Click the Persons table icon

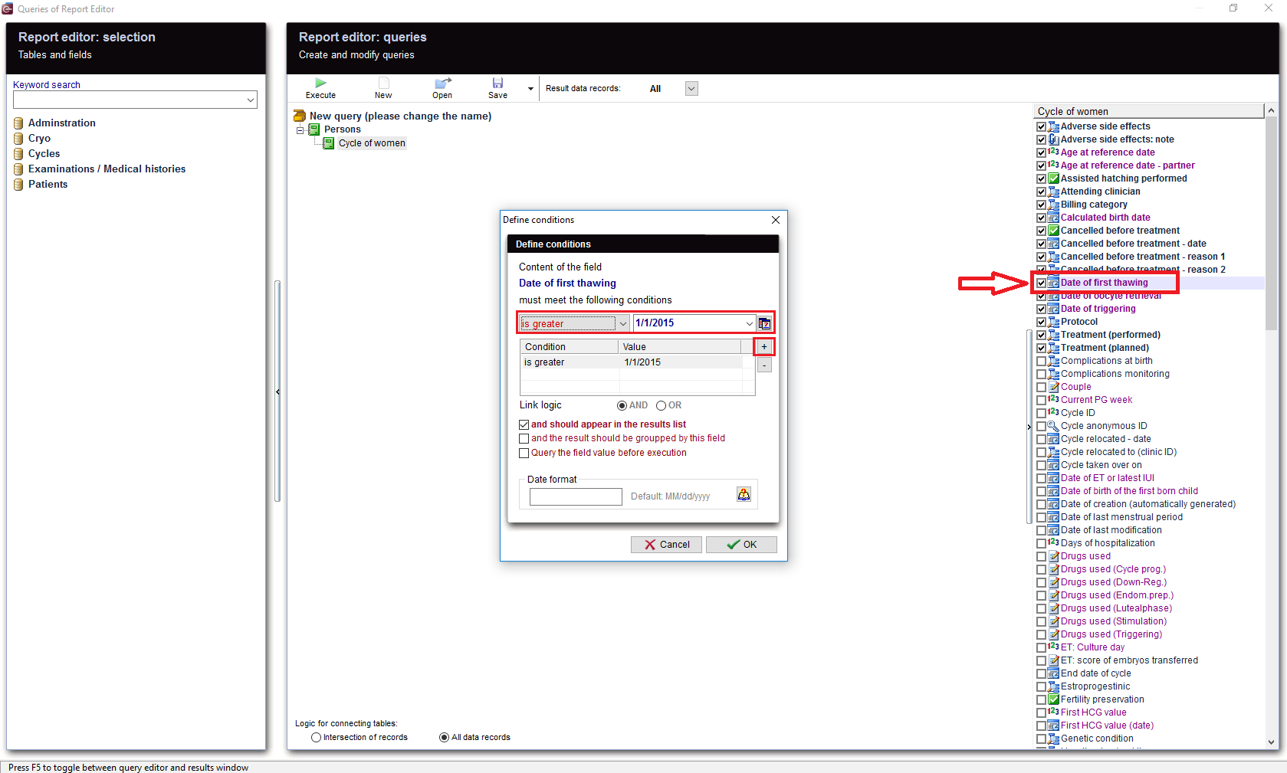click(314, 129)
